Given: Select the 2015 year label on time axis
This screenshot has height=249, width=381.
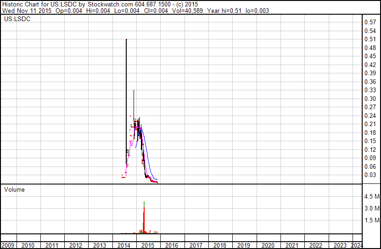Looking at the screenshot, I should pos(148,245).
